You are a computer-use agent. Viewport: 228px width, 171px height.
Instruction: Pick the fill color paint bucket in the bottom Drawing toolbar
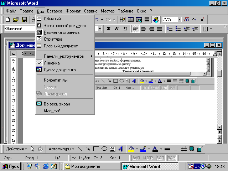point(131,149)
